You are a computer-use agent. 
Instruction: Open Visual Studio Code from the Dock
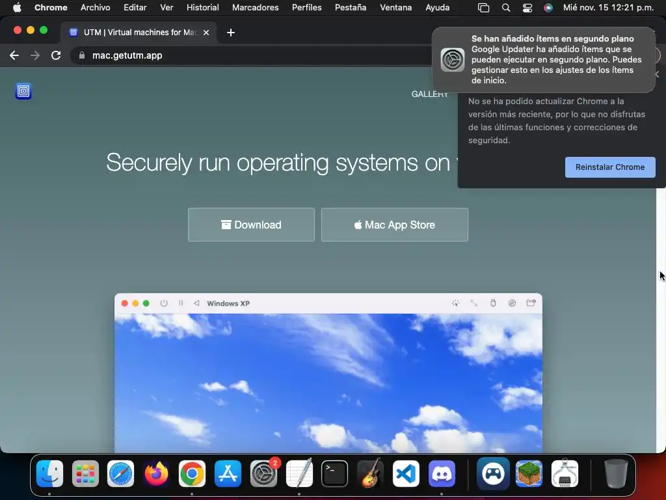pyautogui.click(x=406, y=473)
